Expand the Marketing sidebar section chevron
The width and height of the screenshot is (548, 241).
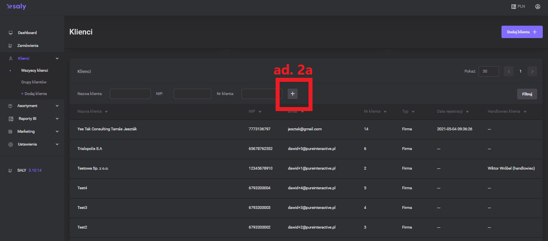click(x=57, y=132)
